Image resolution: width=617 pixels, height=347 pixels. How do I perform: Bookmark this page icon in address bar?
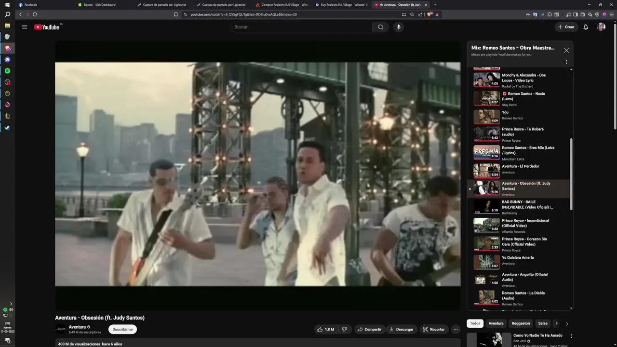click(x=176, y=14)
